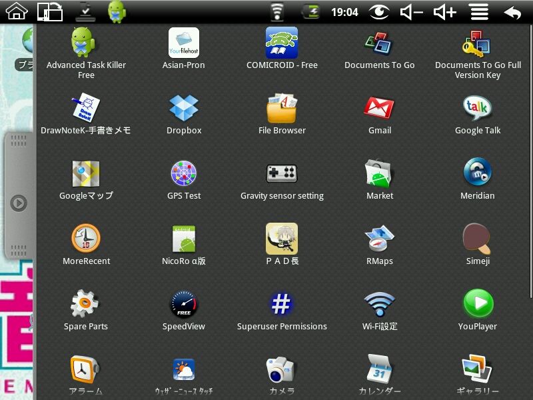Toggle the eye icon in status bar
The width and height of the screenshot is (533, 400).
(x=379, y=12)
